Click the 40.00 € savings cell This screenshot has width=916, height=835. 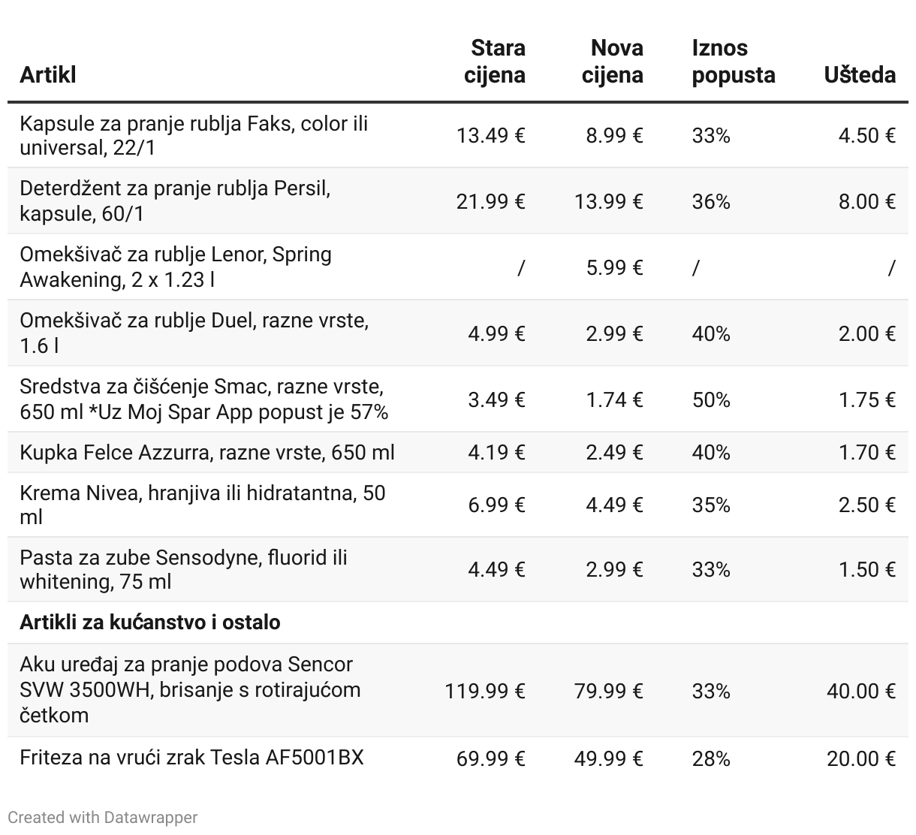[861, 691]
